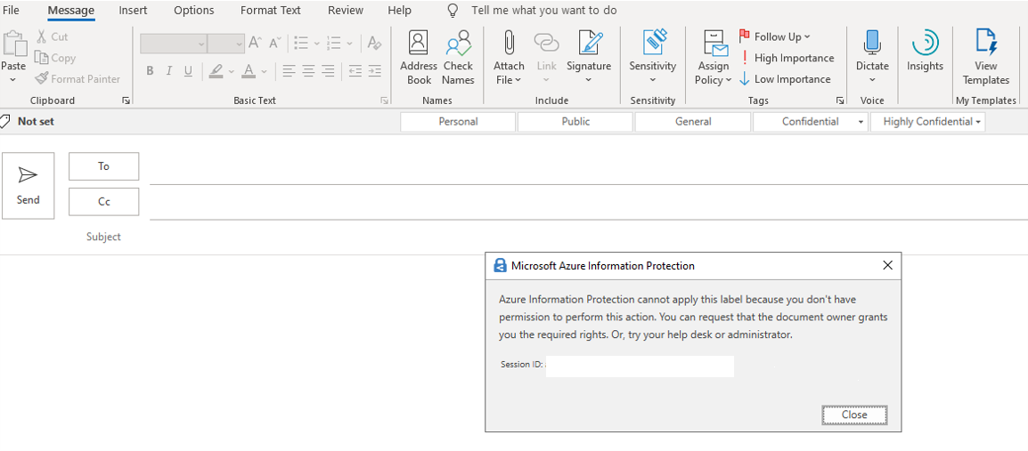Mark message as High Importance
This screenshot has height=451, width=1028.
(x=787, y=58)
